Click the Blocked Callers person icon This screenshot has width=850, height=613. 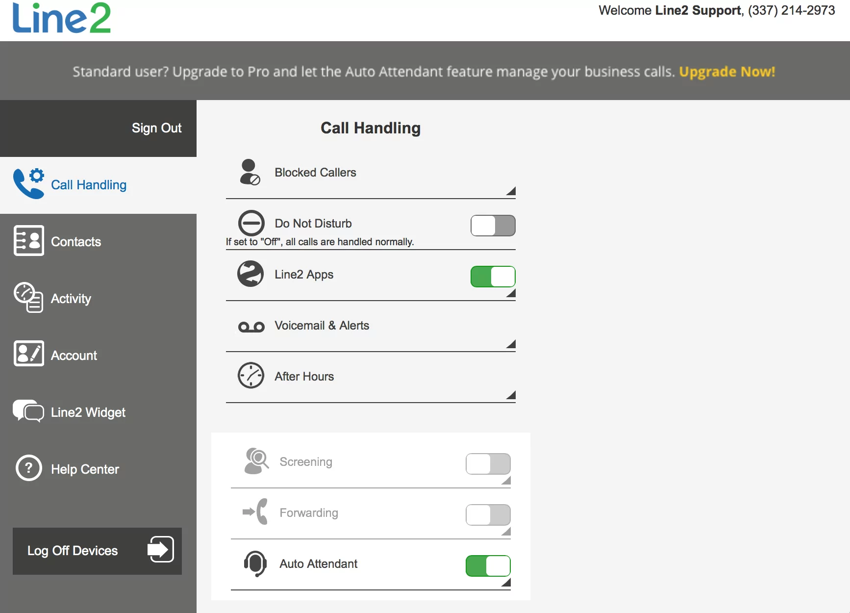(x=250, y=172)
